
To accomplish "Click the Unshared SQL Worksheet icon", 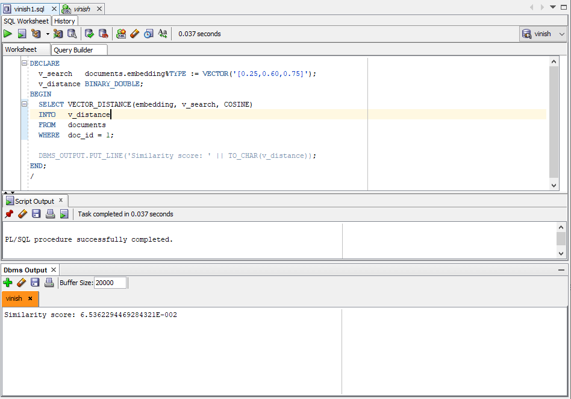I will 121,34.
